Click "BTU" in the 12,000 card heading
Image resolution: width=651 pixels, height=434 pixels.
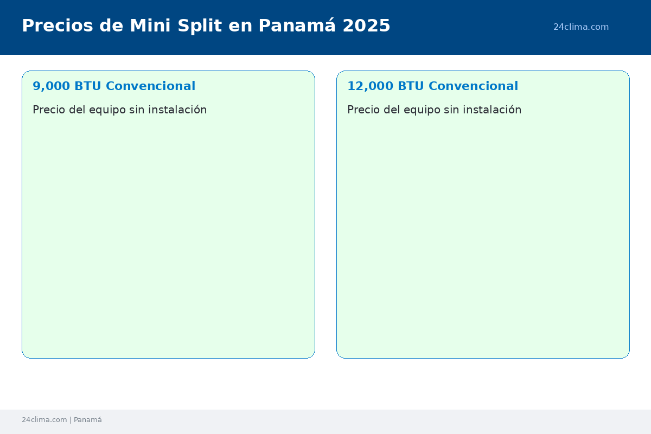pos(411,86)
